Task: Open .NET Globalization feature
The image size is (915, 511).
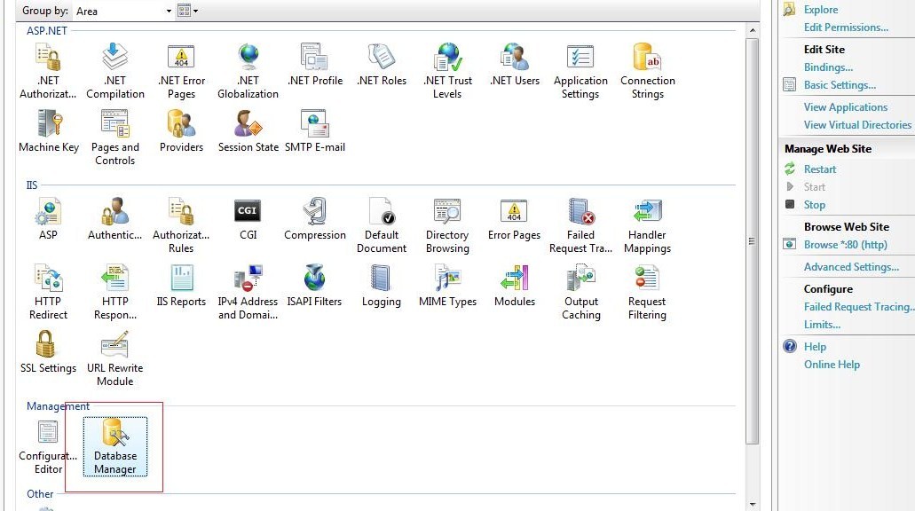Action: pyautogui.click(x=248, y=71)
